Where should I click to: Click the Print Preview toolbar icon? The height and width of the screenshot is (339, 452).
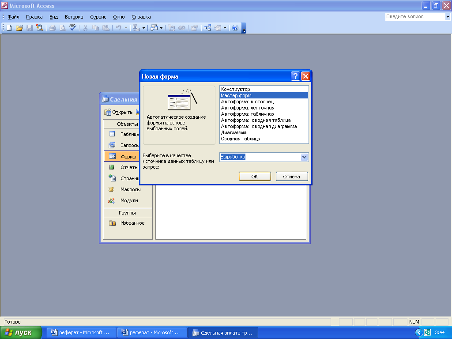(x=63, y=28)
